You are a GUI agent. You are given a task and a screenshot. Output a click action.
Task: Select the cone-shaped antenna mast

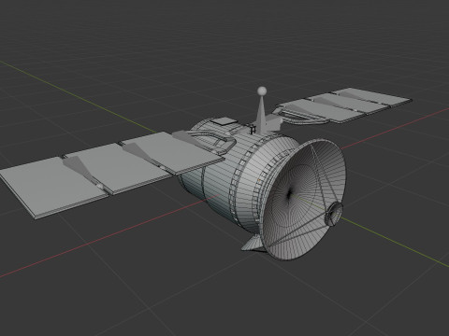tap(261, 114)
